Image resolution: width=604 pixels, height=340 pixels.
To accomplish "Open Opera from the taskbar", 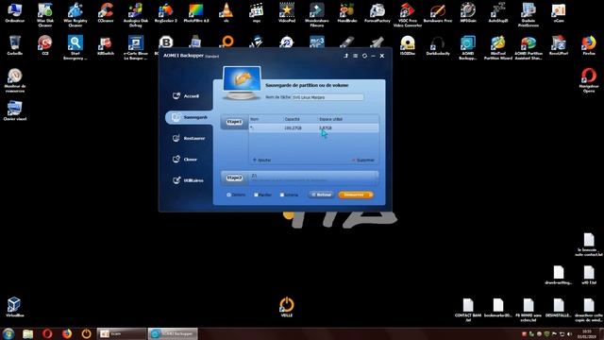I will point(47,333).
